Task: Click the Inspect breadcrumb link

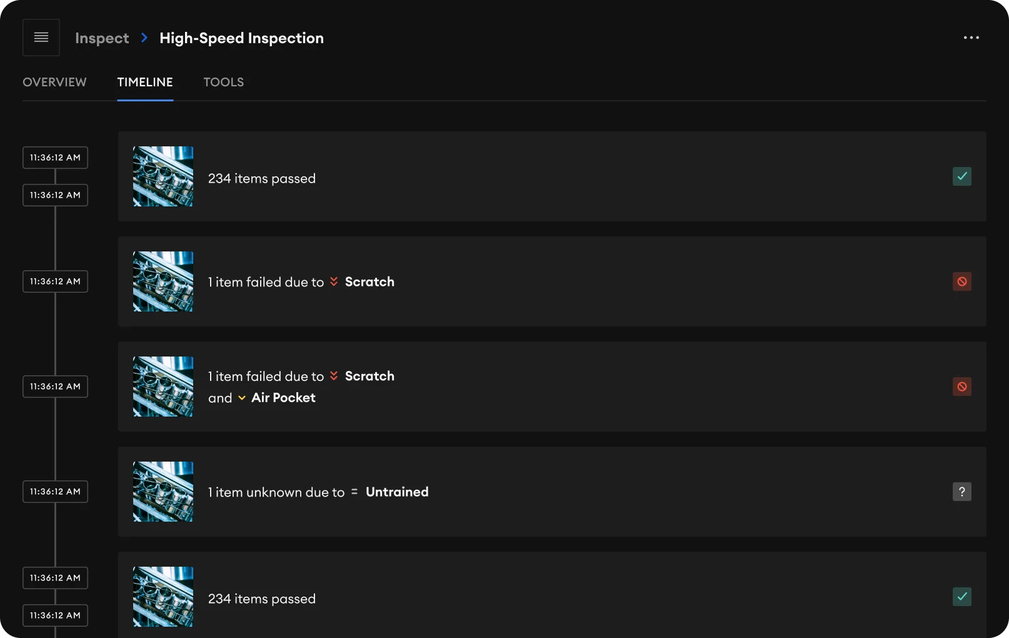Action: (101, 38)
